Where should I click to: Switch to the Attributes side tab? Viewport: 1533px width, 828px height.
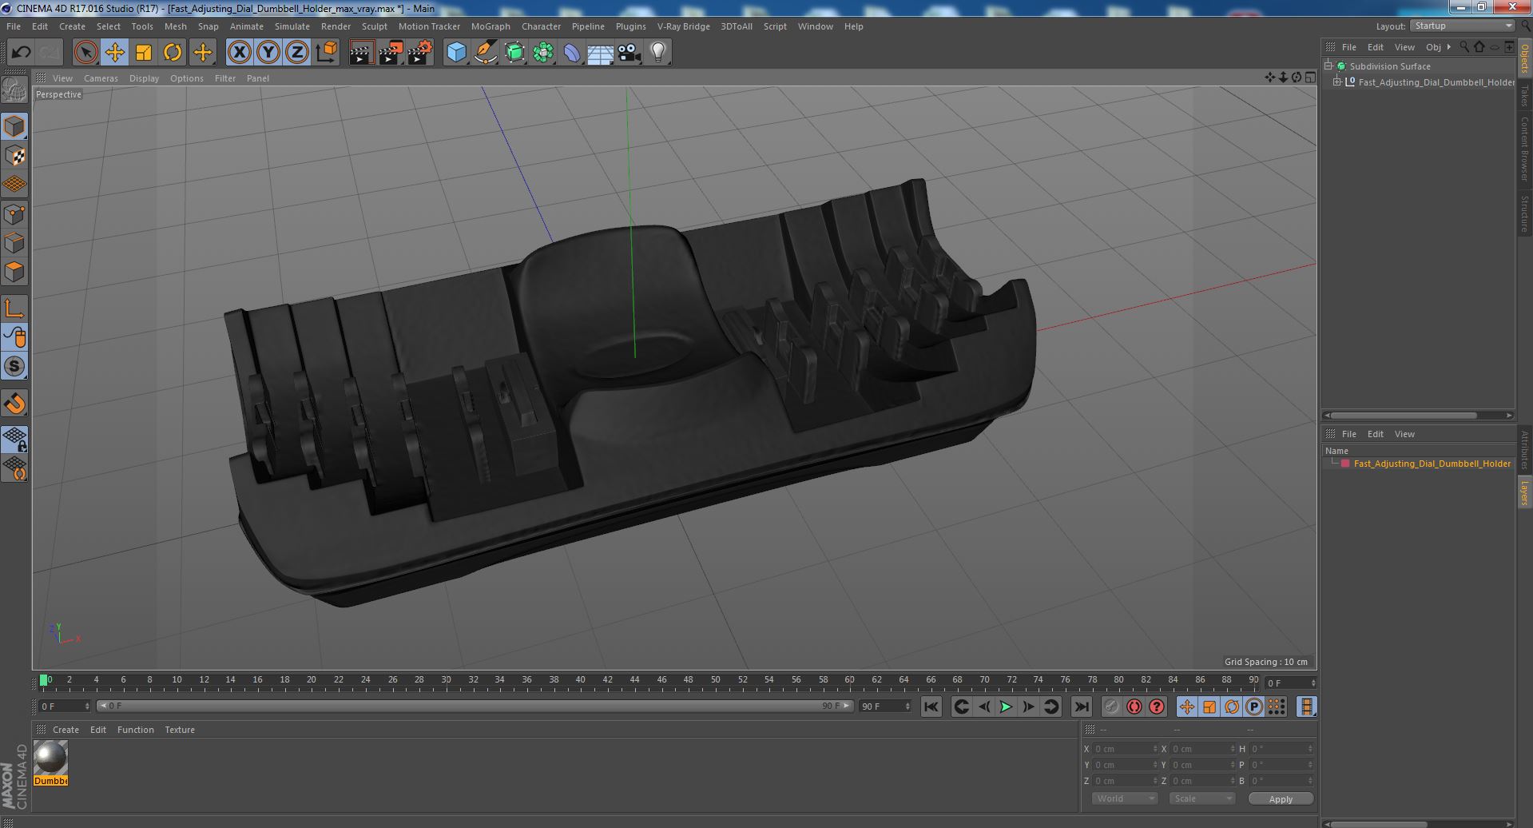pyautogui.click(x=1524, y=450)
